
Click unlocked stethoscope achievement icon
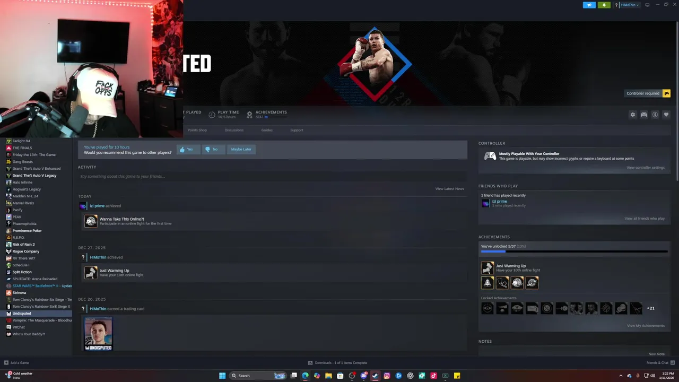502,283
